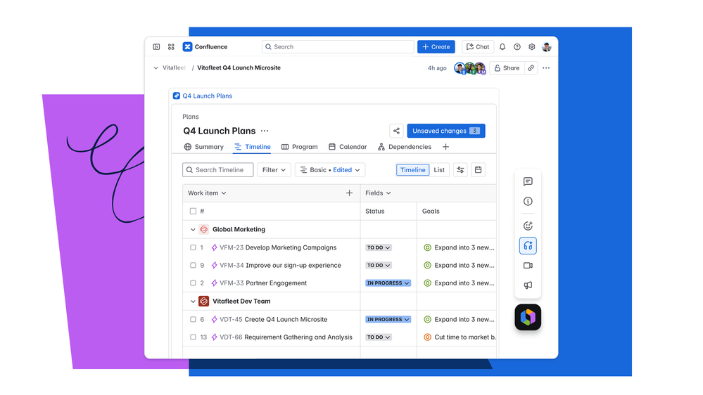
Task: Open the user profile avatar
Action: pyautogui.click(x=547, y=46)
